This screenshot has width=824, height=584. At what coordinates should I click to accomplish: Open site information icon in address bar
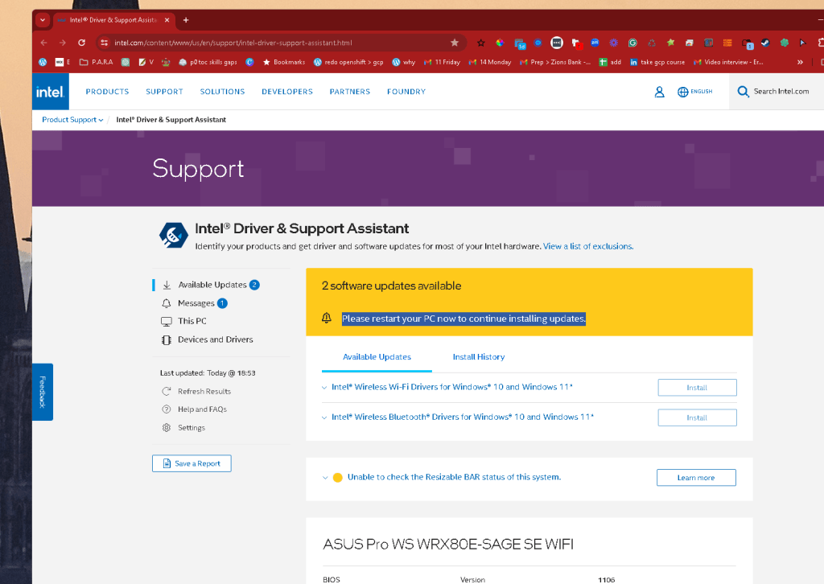point(104,43)
